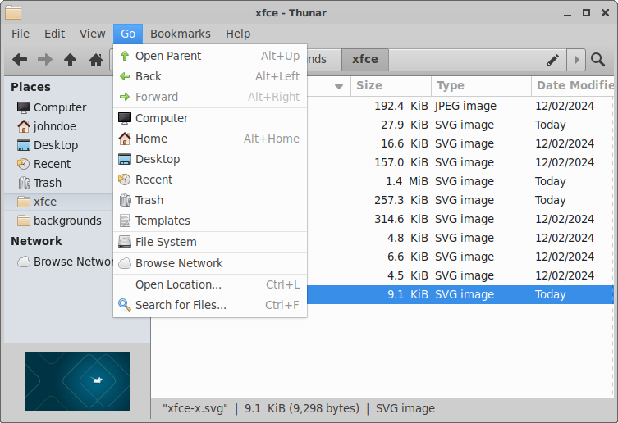Sort by the Date Modified column header
618x423 pixels.
tap(573, 85)
